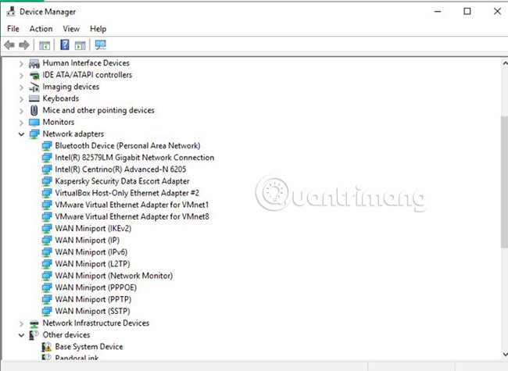The image size is (508, 371).
Task: Click the Show/Hide Action Pane toolbar icon
Action: tap(80, 45)
